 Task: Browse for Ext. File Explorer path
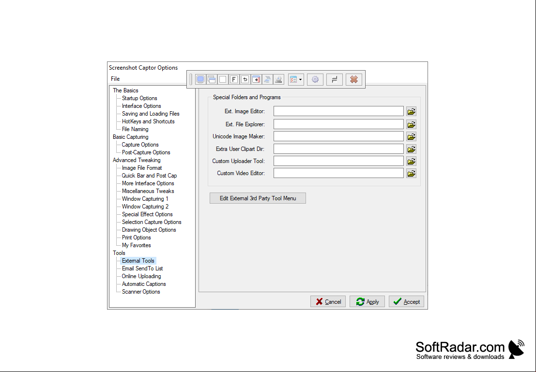411,124
